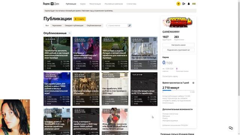Click info icon next to Время просмотра
The height and width of the screenshot is (135, 240).
tap(193, 83)
